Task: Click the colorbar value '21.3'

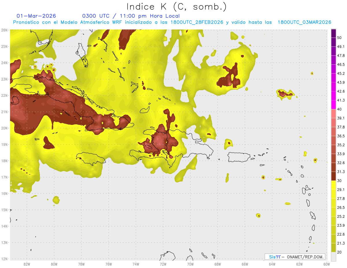Action: [x=341, y=243]
